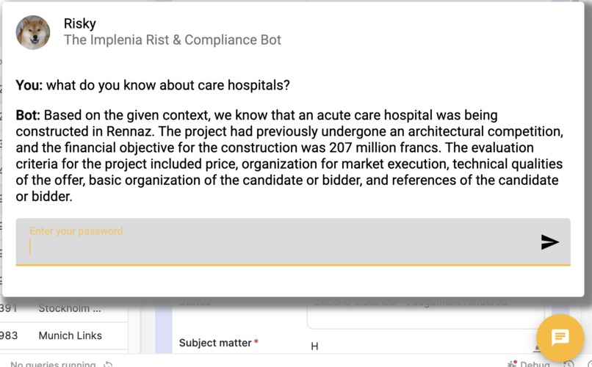
Task: Select the Stockholm table row
Action: point(70,308)
